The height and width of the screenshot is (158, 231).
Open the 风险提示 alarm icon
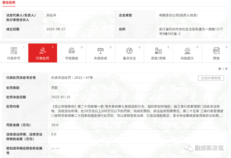pos(187,51)
